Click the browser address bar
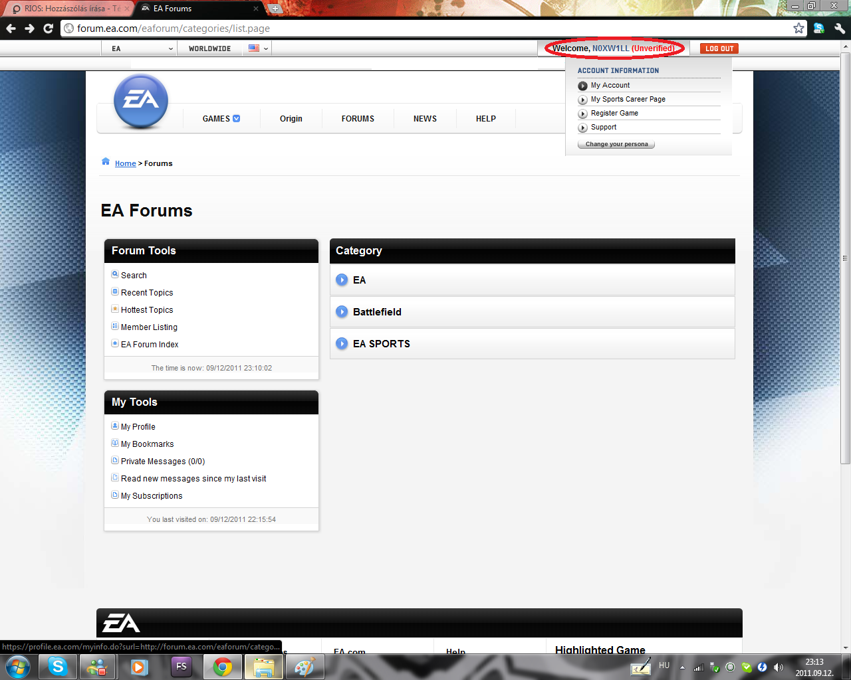Image resolution: width=851 pixels, height=680 pixels. point(432,29)
